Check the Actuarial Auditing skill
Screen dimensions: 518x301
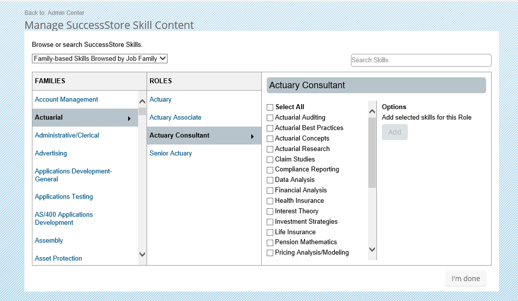click(270, 118)
